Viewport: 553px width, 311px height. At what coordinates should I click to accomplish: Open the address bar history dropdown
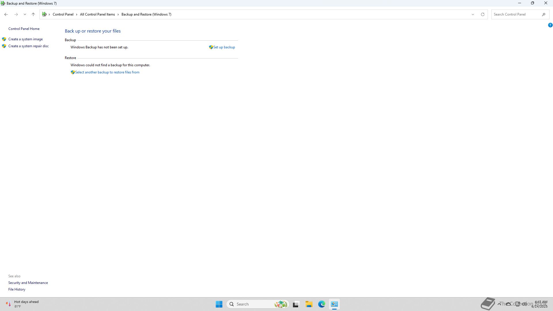(473, 14)
